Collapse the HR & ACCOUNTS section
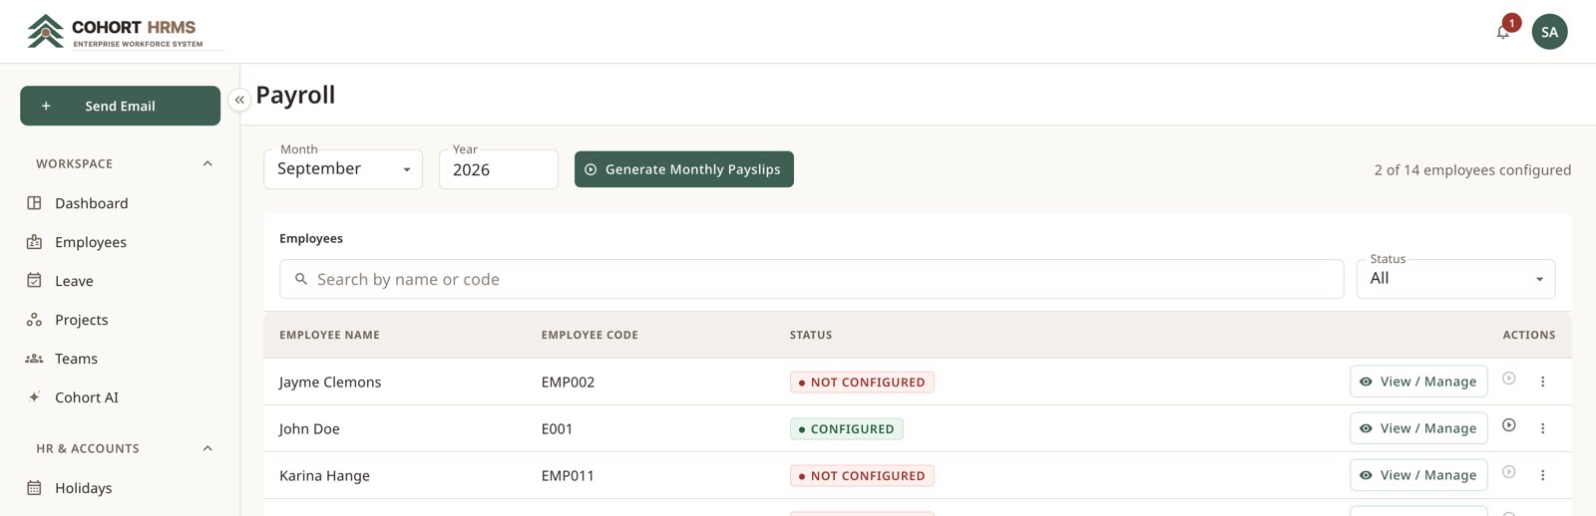1596x516 pixels. point(207,448)
